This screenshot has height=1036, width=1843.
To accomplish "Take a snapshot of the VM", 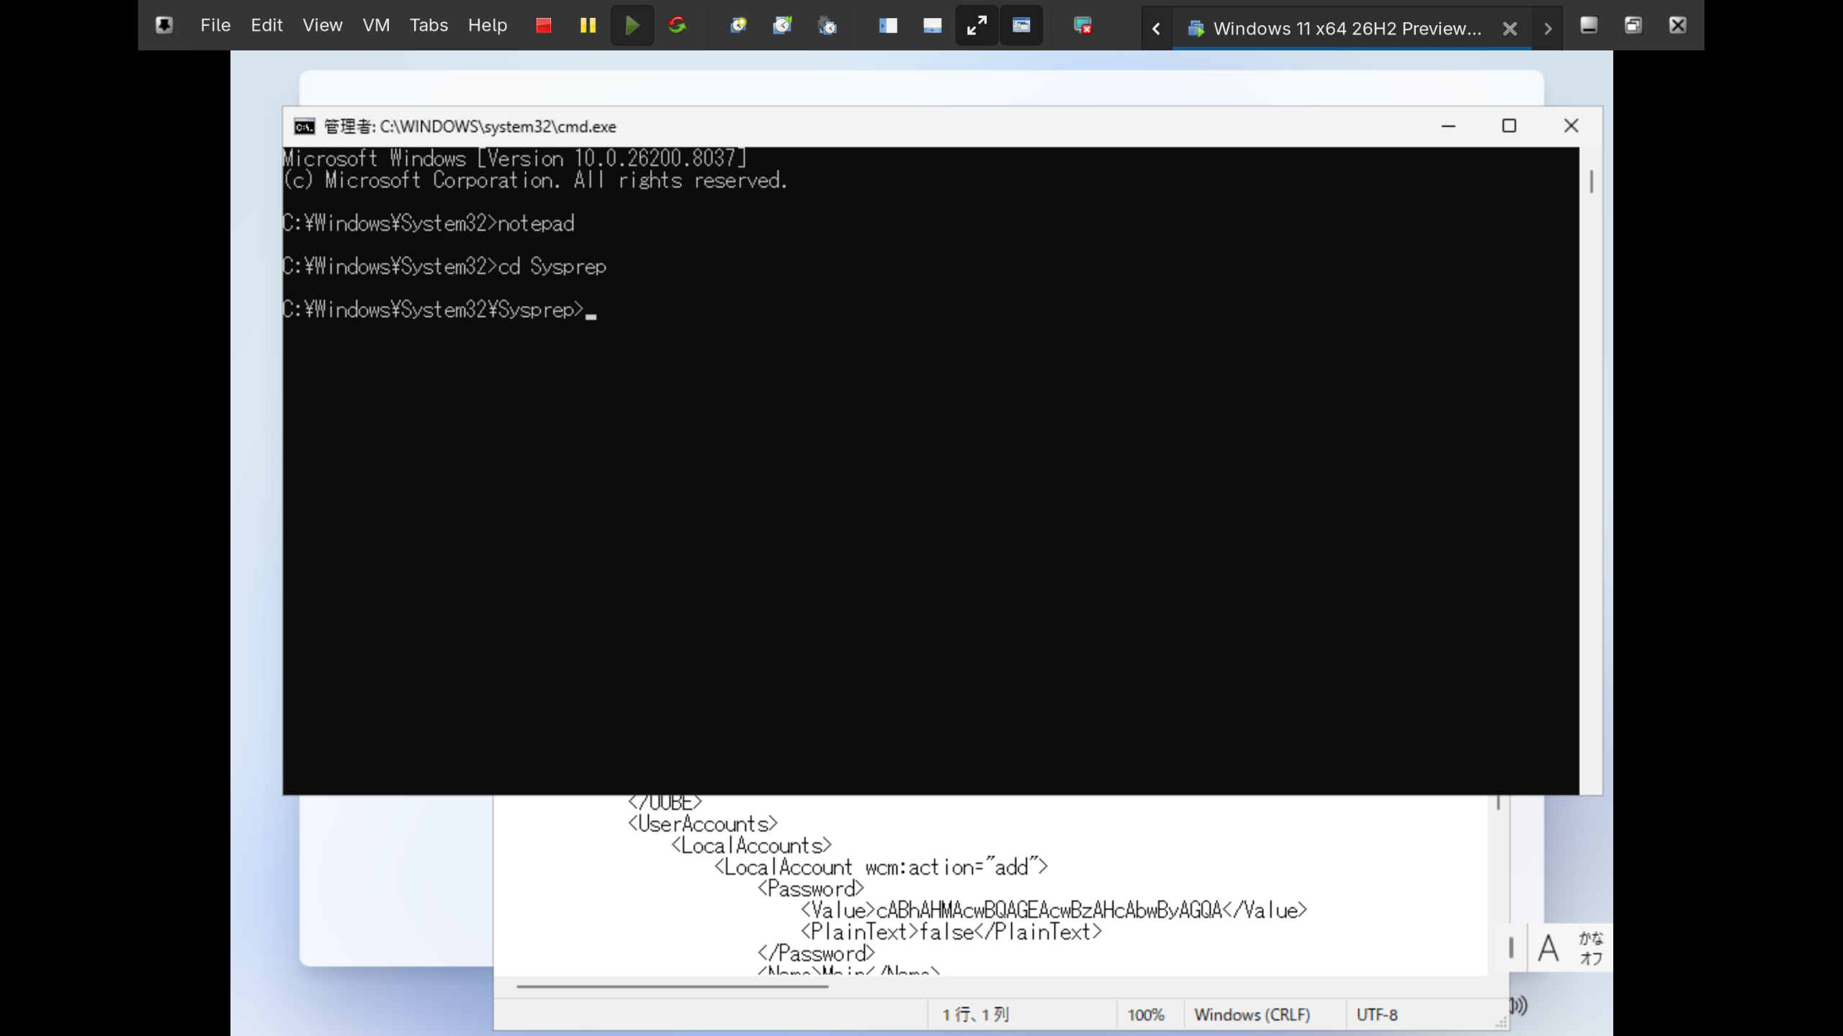I will point(738,25).
